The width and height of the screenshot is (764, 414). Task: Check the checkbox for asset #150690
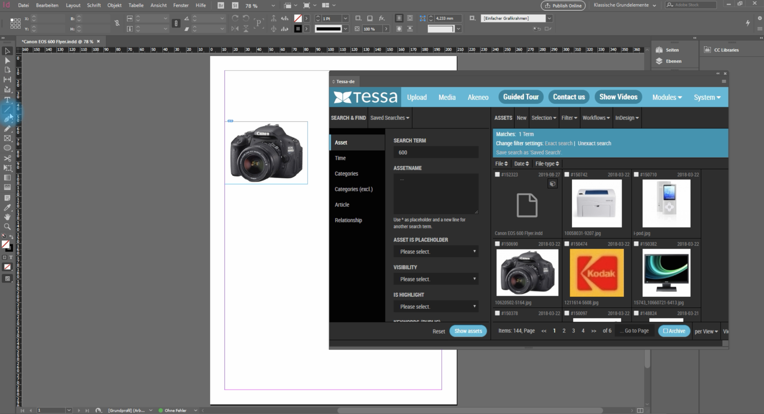[x=497, y=244]
